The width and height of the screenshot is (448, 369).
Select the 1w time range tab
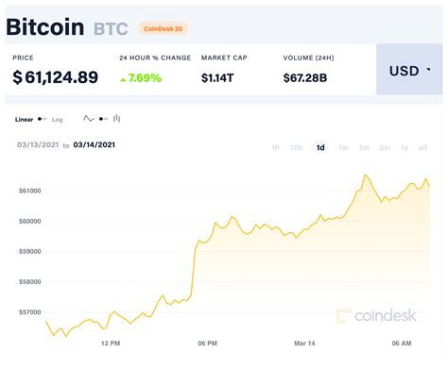tap(343, 147)
